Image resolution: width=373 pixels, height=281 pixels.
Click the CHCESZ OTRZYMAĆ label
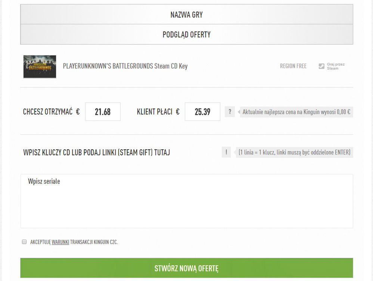pos(47,112)
